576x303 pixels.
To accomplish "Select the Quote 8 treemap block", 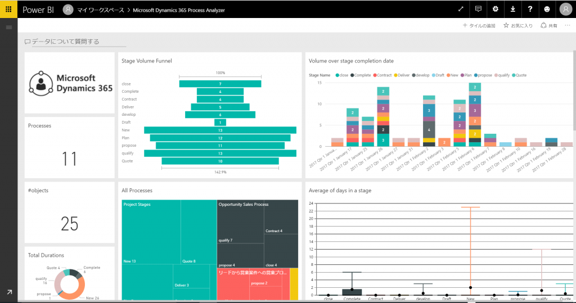I will click(199, 232).
